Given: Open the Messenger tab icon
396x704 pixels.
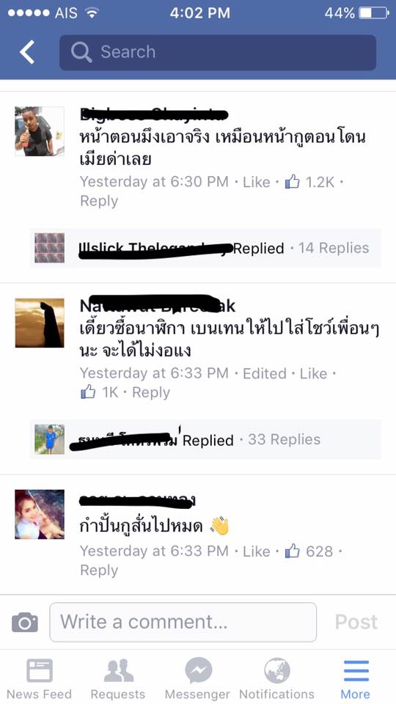Looking at the screenshot, I should [x=198, y=671].
